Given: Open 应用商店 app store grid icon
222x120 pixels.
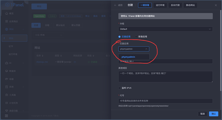Looking at the screenshot, I should [x=6, y=21].
